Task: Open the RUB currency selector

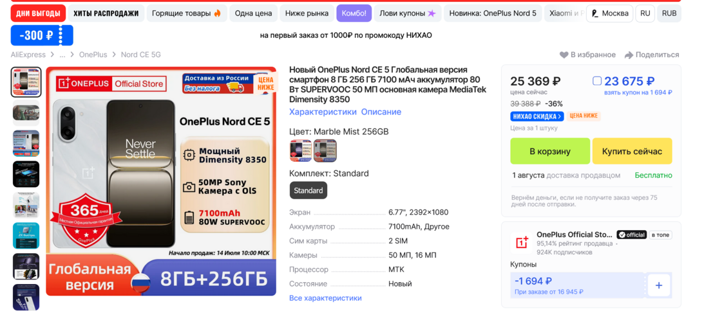Action: [x=669, y=13]
